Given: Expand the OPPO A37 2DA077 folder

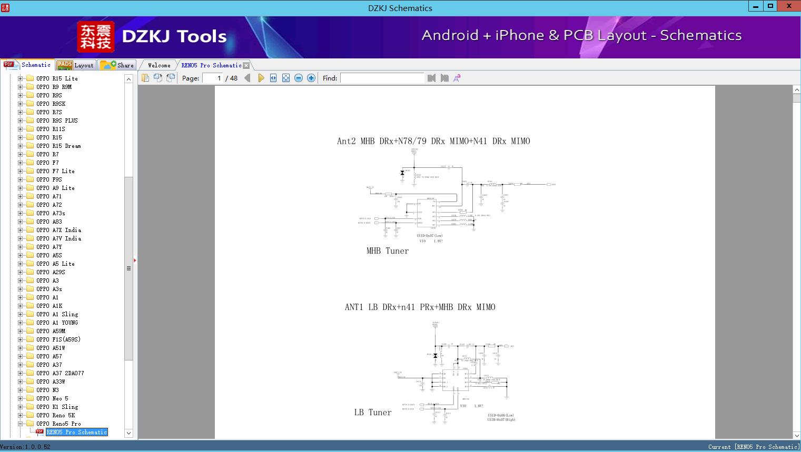Looking at the screenshot, I should pos(20,373).
